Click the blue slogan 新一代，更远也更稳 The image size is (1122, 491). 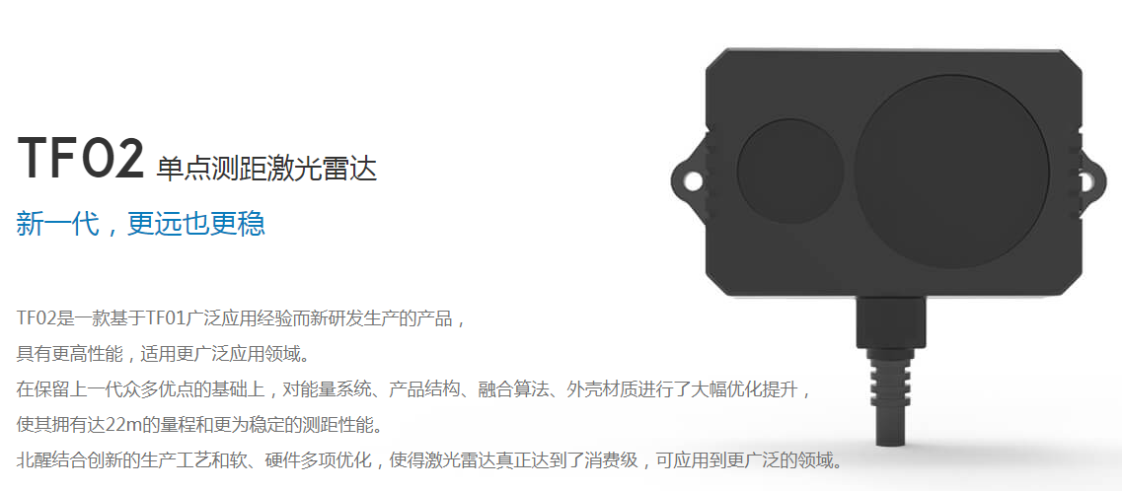tap(141, 224)
